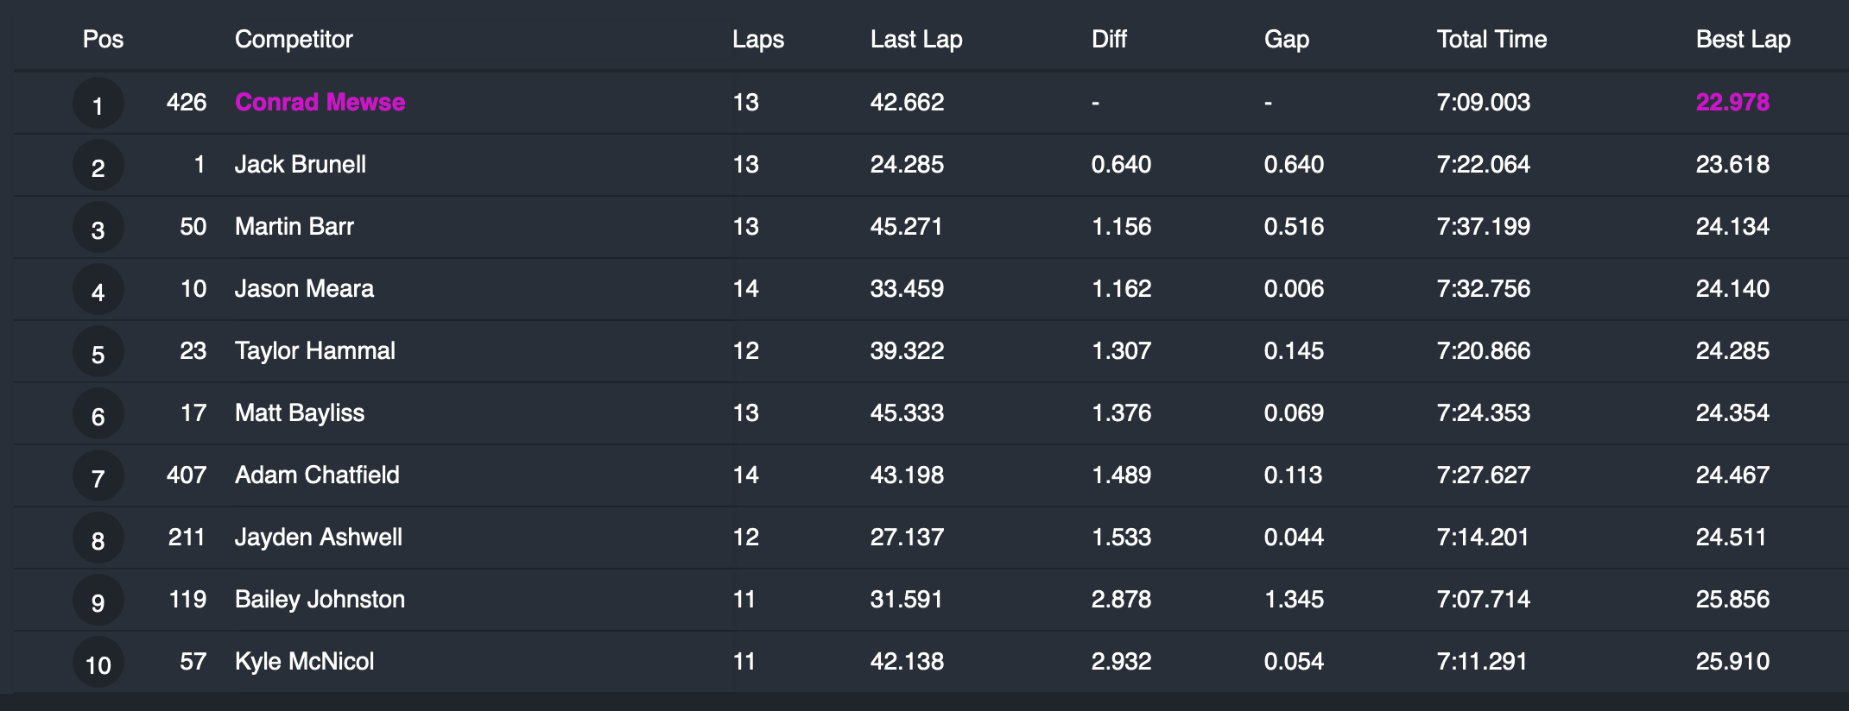Screen dimensions: 1849x711
Task: Click position 1 circle badge
Action: (x=98, y=104)
